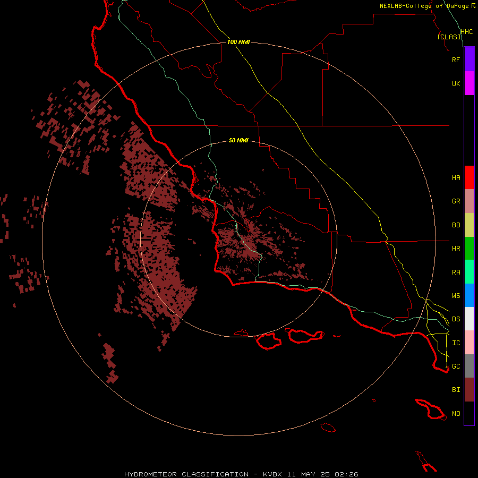Click the "BI" legend label
The image size is (478, 478).
click(456, 390)
